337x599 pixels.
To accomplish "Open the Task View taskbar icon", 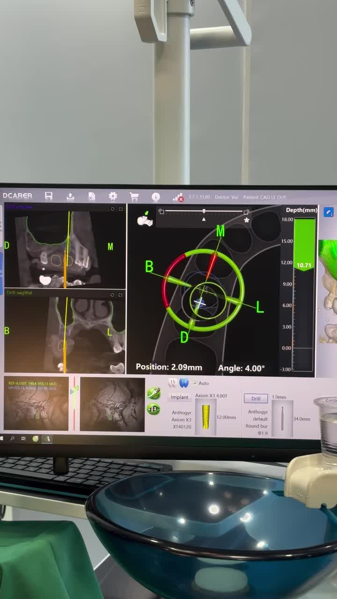I will (23, 438).
